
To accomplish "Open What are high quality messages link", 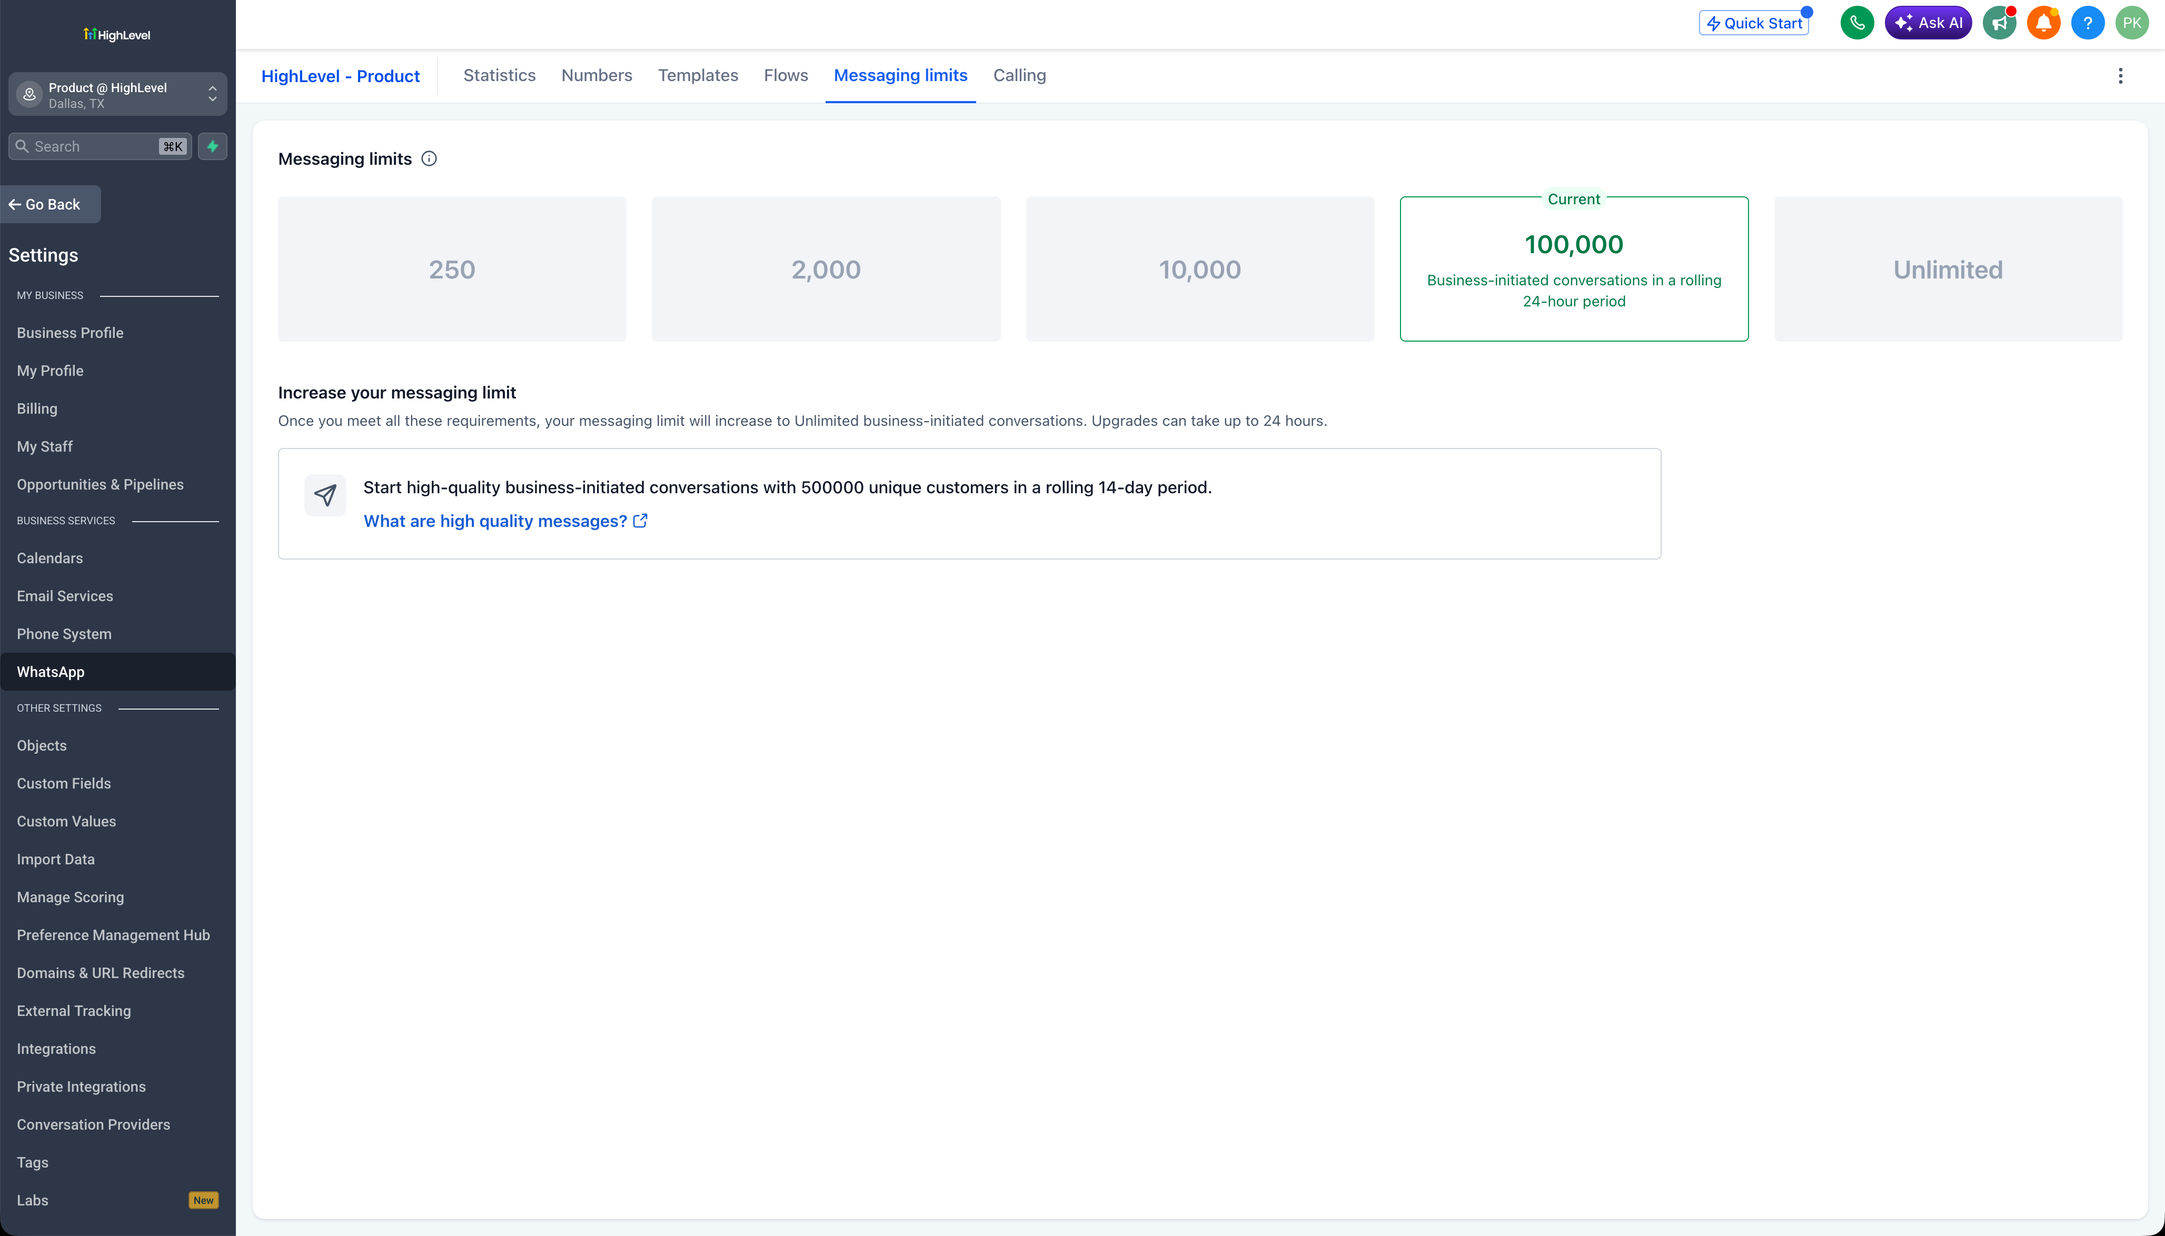I will pos(505,521).
